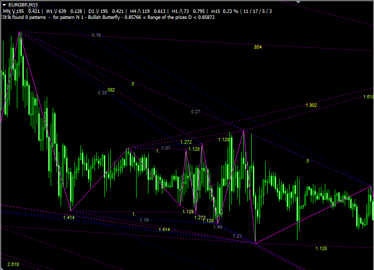The width and height of the screenshot is (374, 270).
Task: Click the .854 retracement label
Action: coord(257,47)
